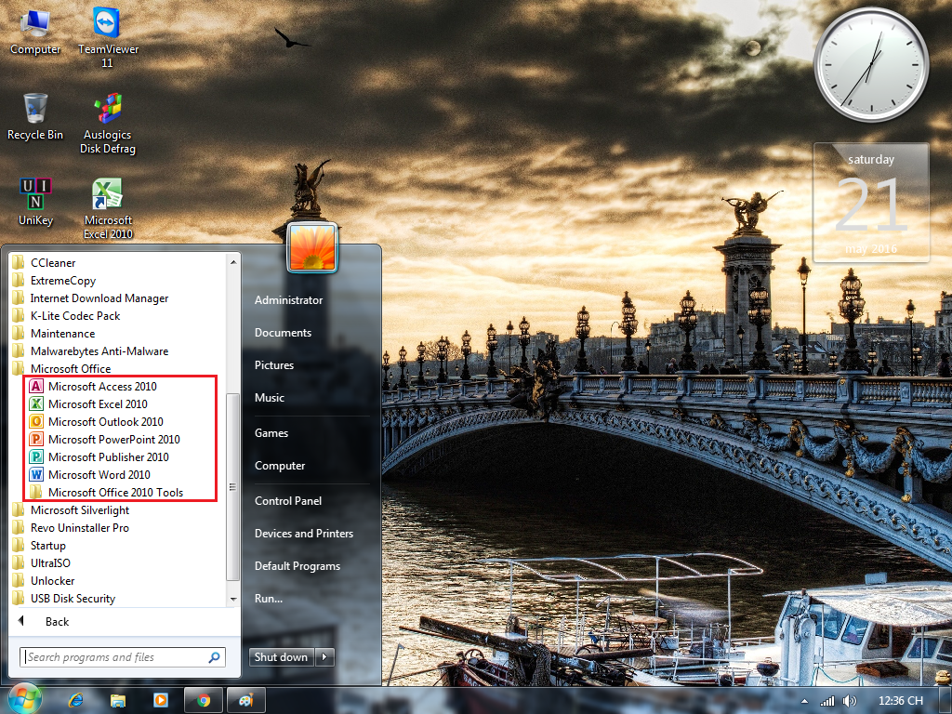Show hidden tray icons arrow

(804, 701)
